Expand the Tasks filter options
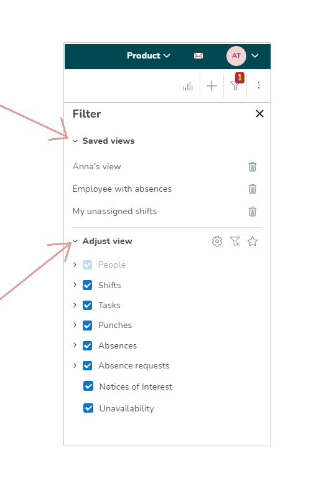The height and width of the screenshot is (478, 311). click(75, 305)
